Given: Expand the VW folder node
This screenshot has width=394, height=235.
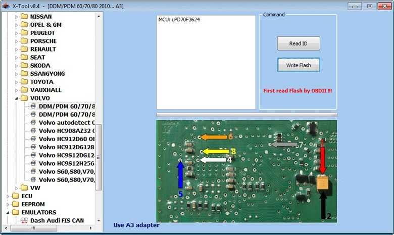Looking at the screenshot, I should [16, 188].
